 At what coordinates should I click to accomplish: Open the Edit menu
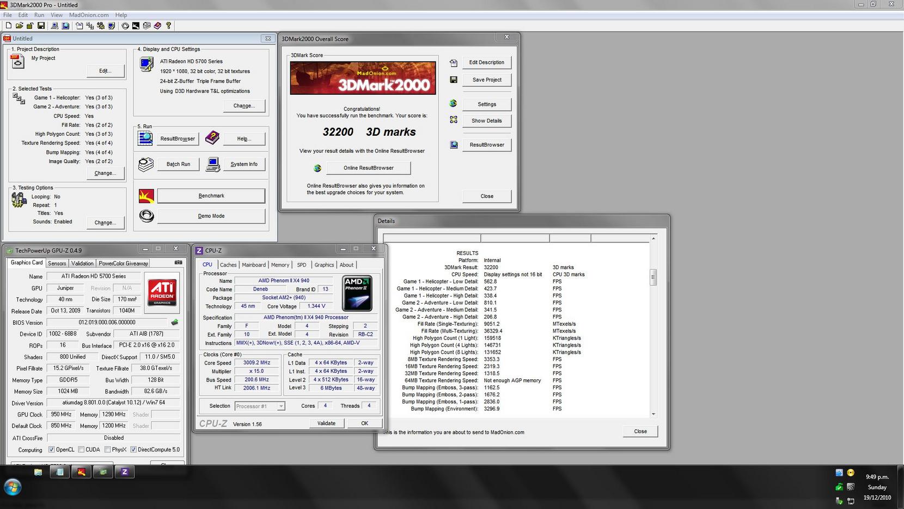(23, 15)
